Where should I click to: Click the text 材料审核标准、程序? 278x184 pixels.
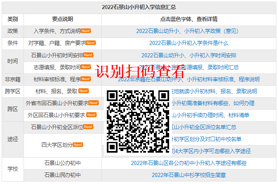(57, 79)
